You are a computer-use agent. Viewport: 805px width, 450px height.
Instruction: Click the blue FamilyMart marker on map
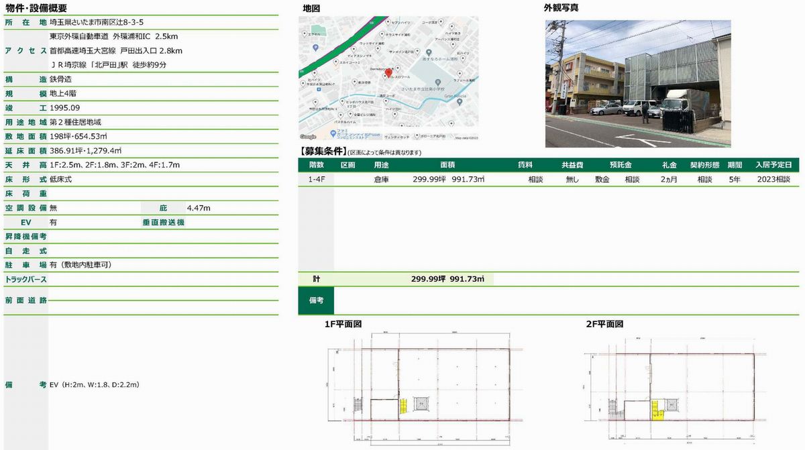pyautogui.click(x=333, y=133)
